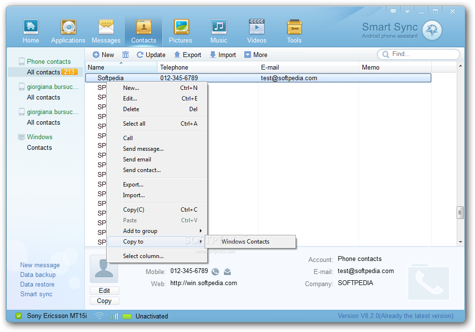Image resolution: width=475 pixels, height=332 pixels.
Task: Sort by the Telephone column header
Action: [208, 67]
